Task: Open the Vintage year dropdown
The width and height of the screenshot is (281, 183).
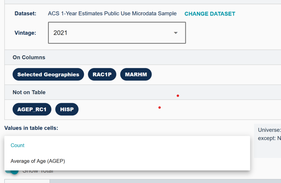Action: (x=117, y=33)
